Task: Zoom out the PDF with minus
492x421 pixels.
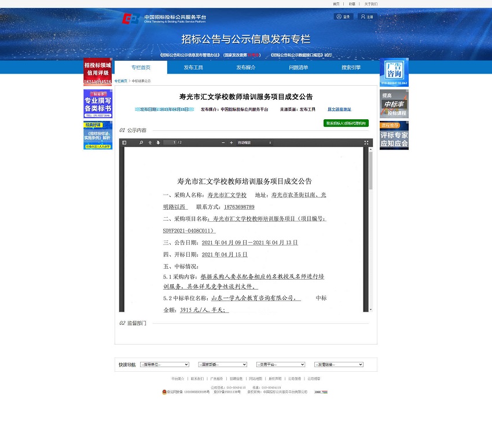Action: [223, 142]
